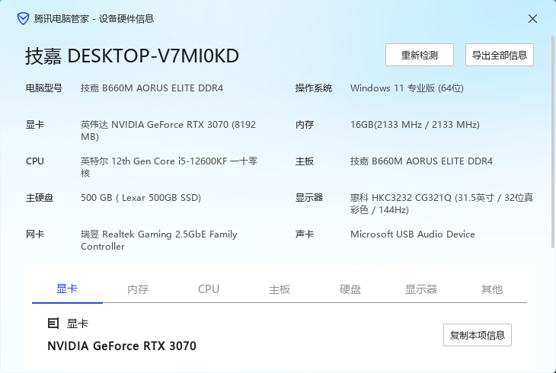Image resolution: width=556 pixels, height=373 pixels.
Task: Switch to the 主板 tab
Action: (x=280, y=289)
